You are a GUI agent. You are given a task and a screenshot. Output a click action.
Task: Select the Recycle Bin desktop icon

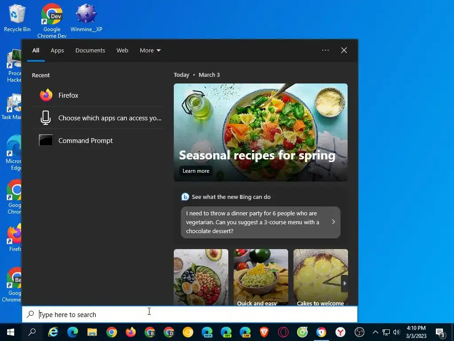(x=17, y=18)
